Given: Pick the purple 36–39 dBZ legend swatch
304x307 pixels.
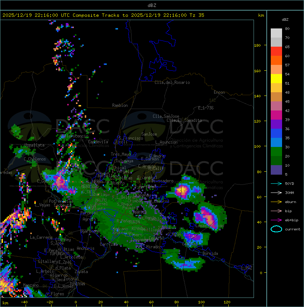Looking at the screenshot, I should coord(276,124).
